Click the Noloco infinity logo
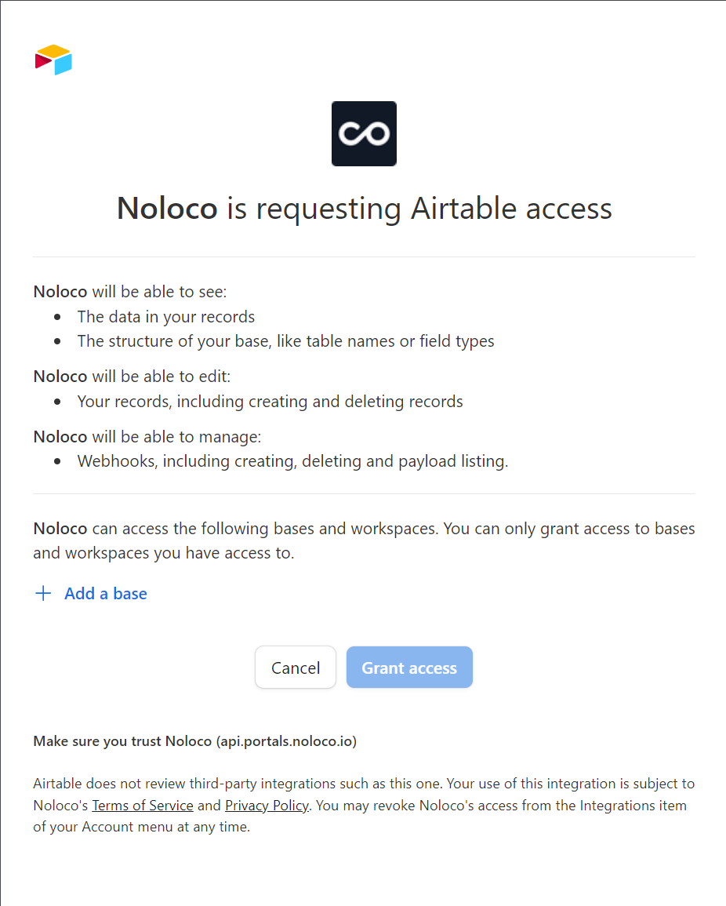The image size is (726, 906). click(x=364, y=133)
